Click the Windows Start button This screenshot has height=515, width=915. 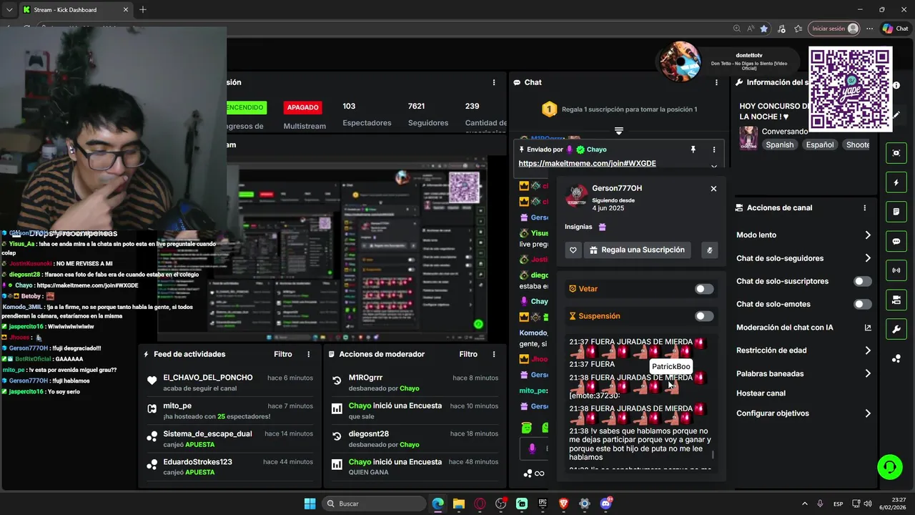(x=310, y=504)
